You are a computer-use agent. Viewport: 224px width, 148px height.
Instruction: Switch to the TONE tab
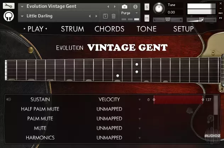pos(146,29)
